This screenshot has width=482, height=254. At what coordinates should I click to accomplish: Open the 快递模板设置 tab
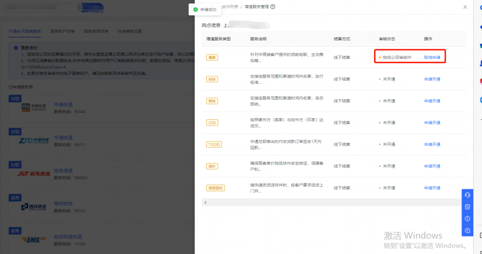pos(129,31)
